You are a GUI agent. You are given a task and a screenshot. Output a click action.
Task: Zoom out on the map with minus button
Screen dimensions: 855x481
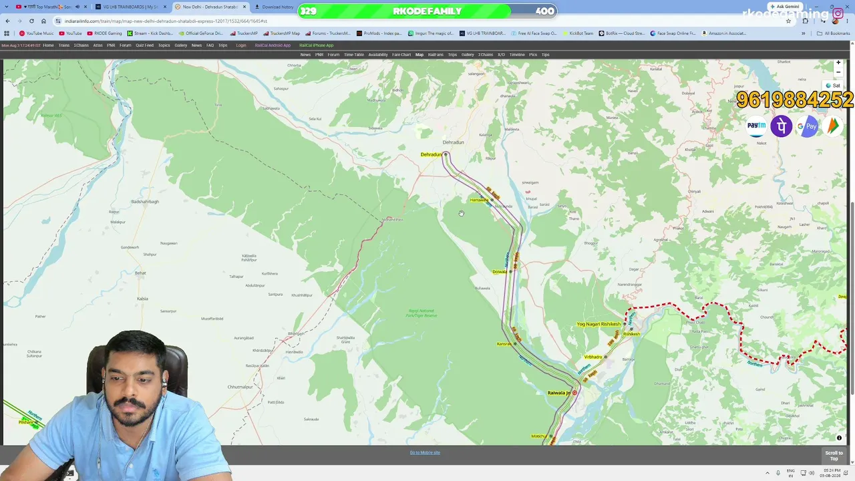[x=838, y=71]
